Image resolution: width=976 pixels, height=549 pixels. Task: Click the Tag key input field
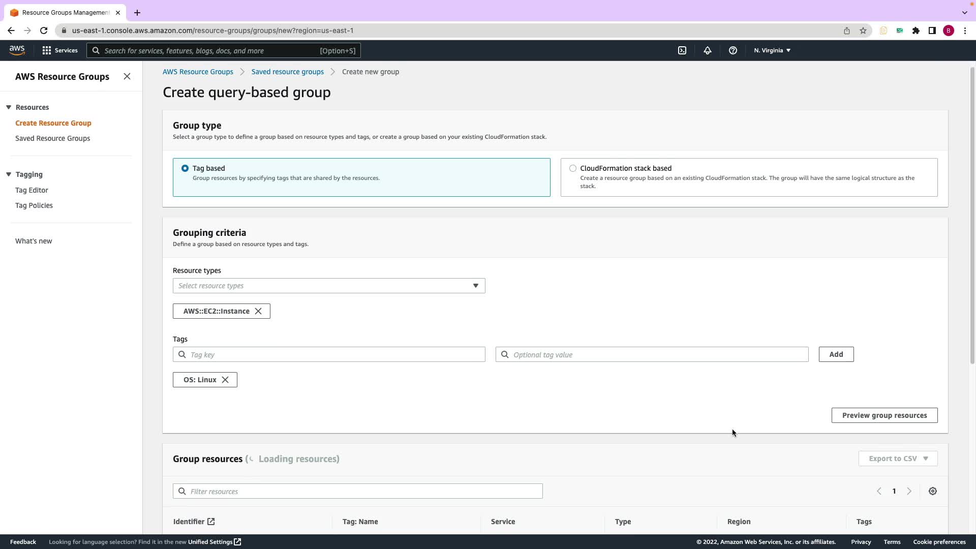click(x=335, y=355)
